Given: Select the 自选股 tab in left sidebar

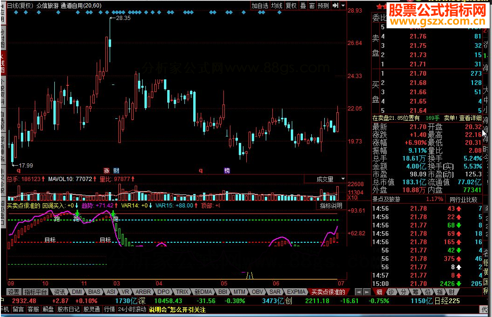Looking at the screenshot, I should [2, 121].
